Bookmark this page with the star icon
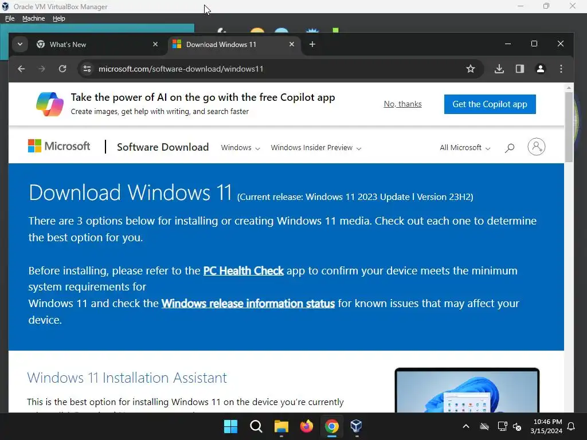Image resolution: width=587 pixels, height=440 pixels. 471,69
